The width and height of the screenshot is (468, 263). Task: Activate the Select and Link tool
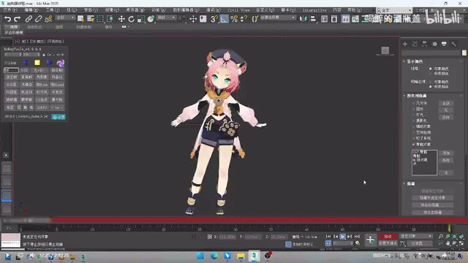point(29,19)
